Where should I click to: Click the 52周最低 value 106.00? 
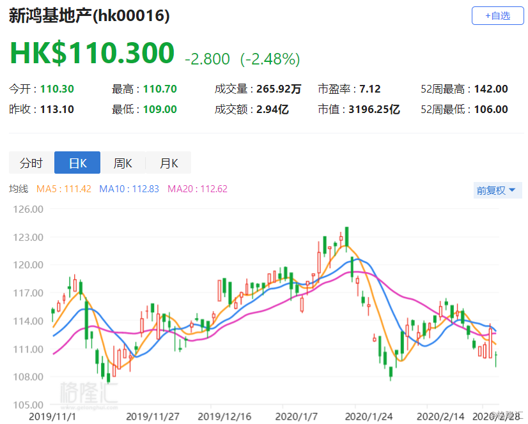pos(491,109)
